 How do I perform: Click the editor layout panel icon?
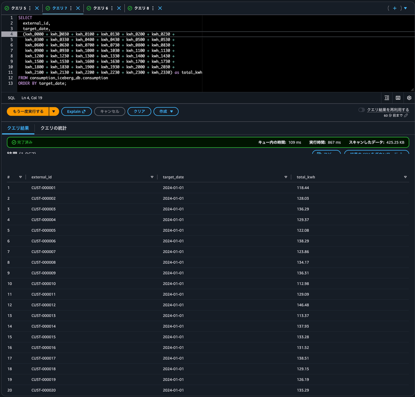point(398,98)
